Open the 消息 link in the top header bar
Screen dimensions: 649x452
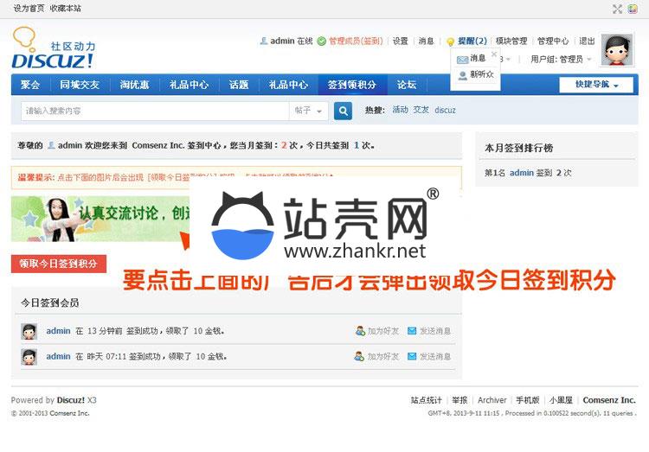426,41
